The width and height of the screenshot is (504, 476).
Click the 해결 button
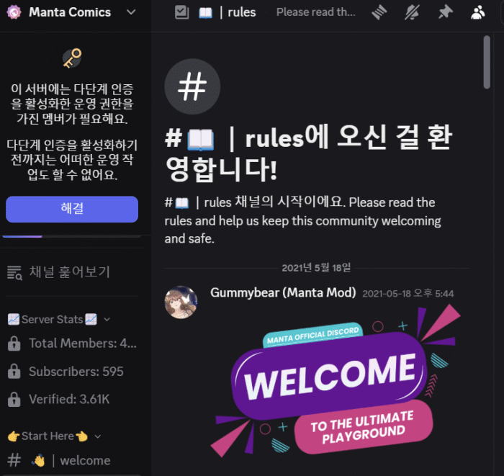click(x=72, y=209)
